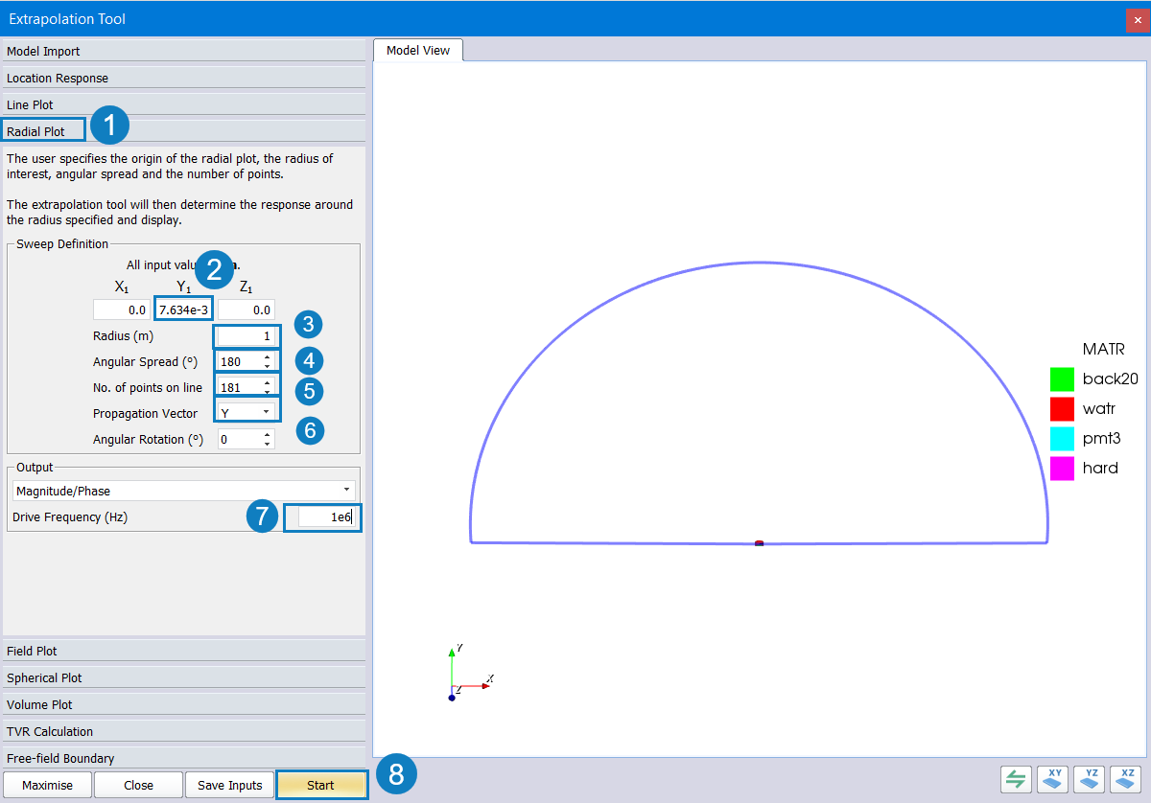Expand the TVR Calculation section

184,731
